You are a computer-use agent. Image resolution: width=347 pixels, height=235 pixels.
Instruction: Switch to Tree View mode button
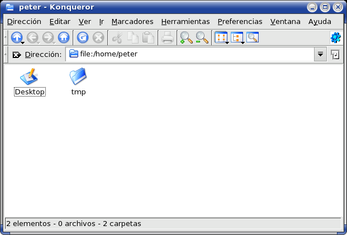tap(236, 37)
